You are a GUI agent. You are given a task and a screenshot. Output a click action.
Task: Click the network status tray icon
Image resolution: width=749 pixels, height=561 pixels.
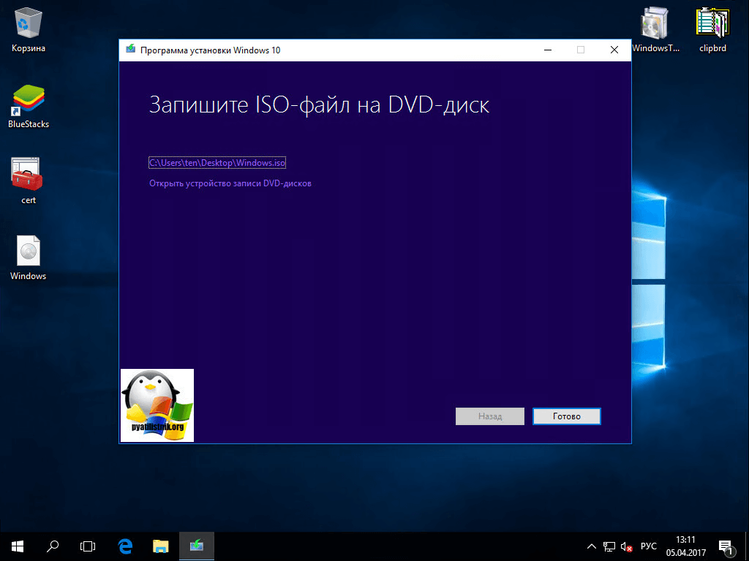coord(609,546)
